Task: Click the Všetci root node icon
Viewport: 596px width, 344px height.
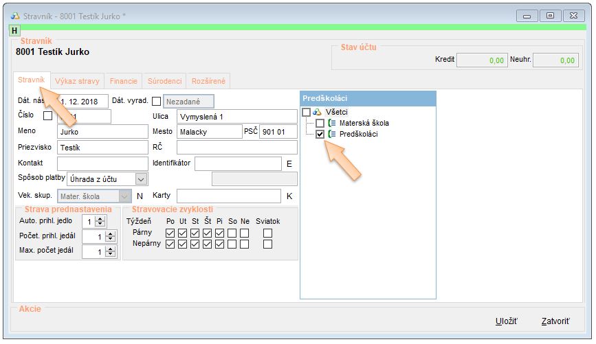Action: click(318, 112)
